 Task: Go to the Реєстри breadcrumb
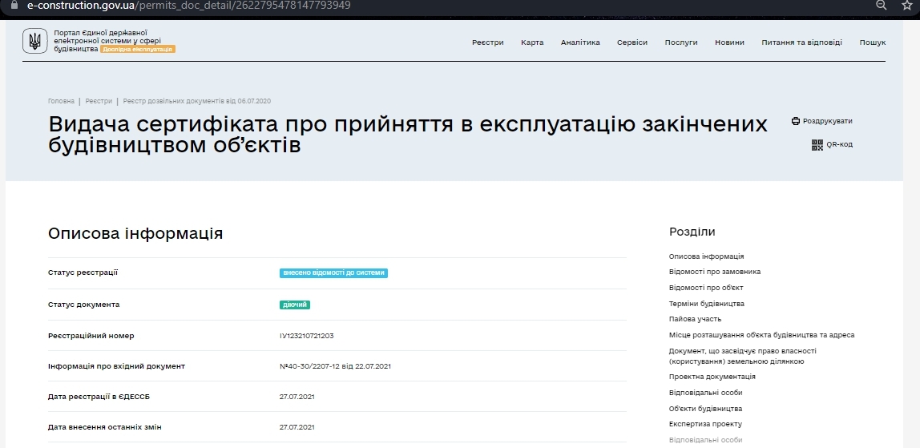tap(99, 101)
